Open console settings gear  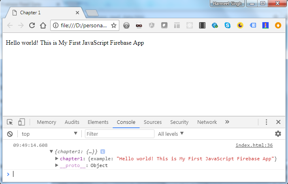[278, 134]
